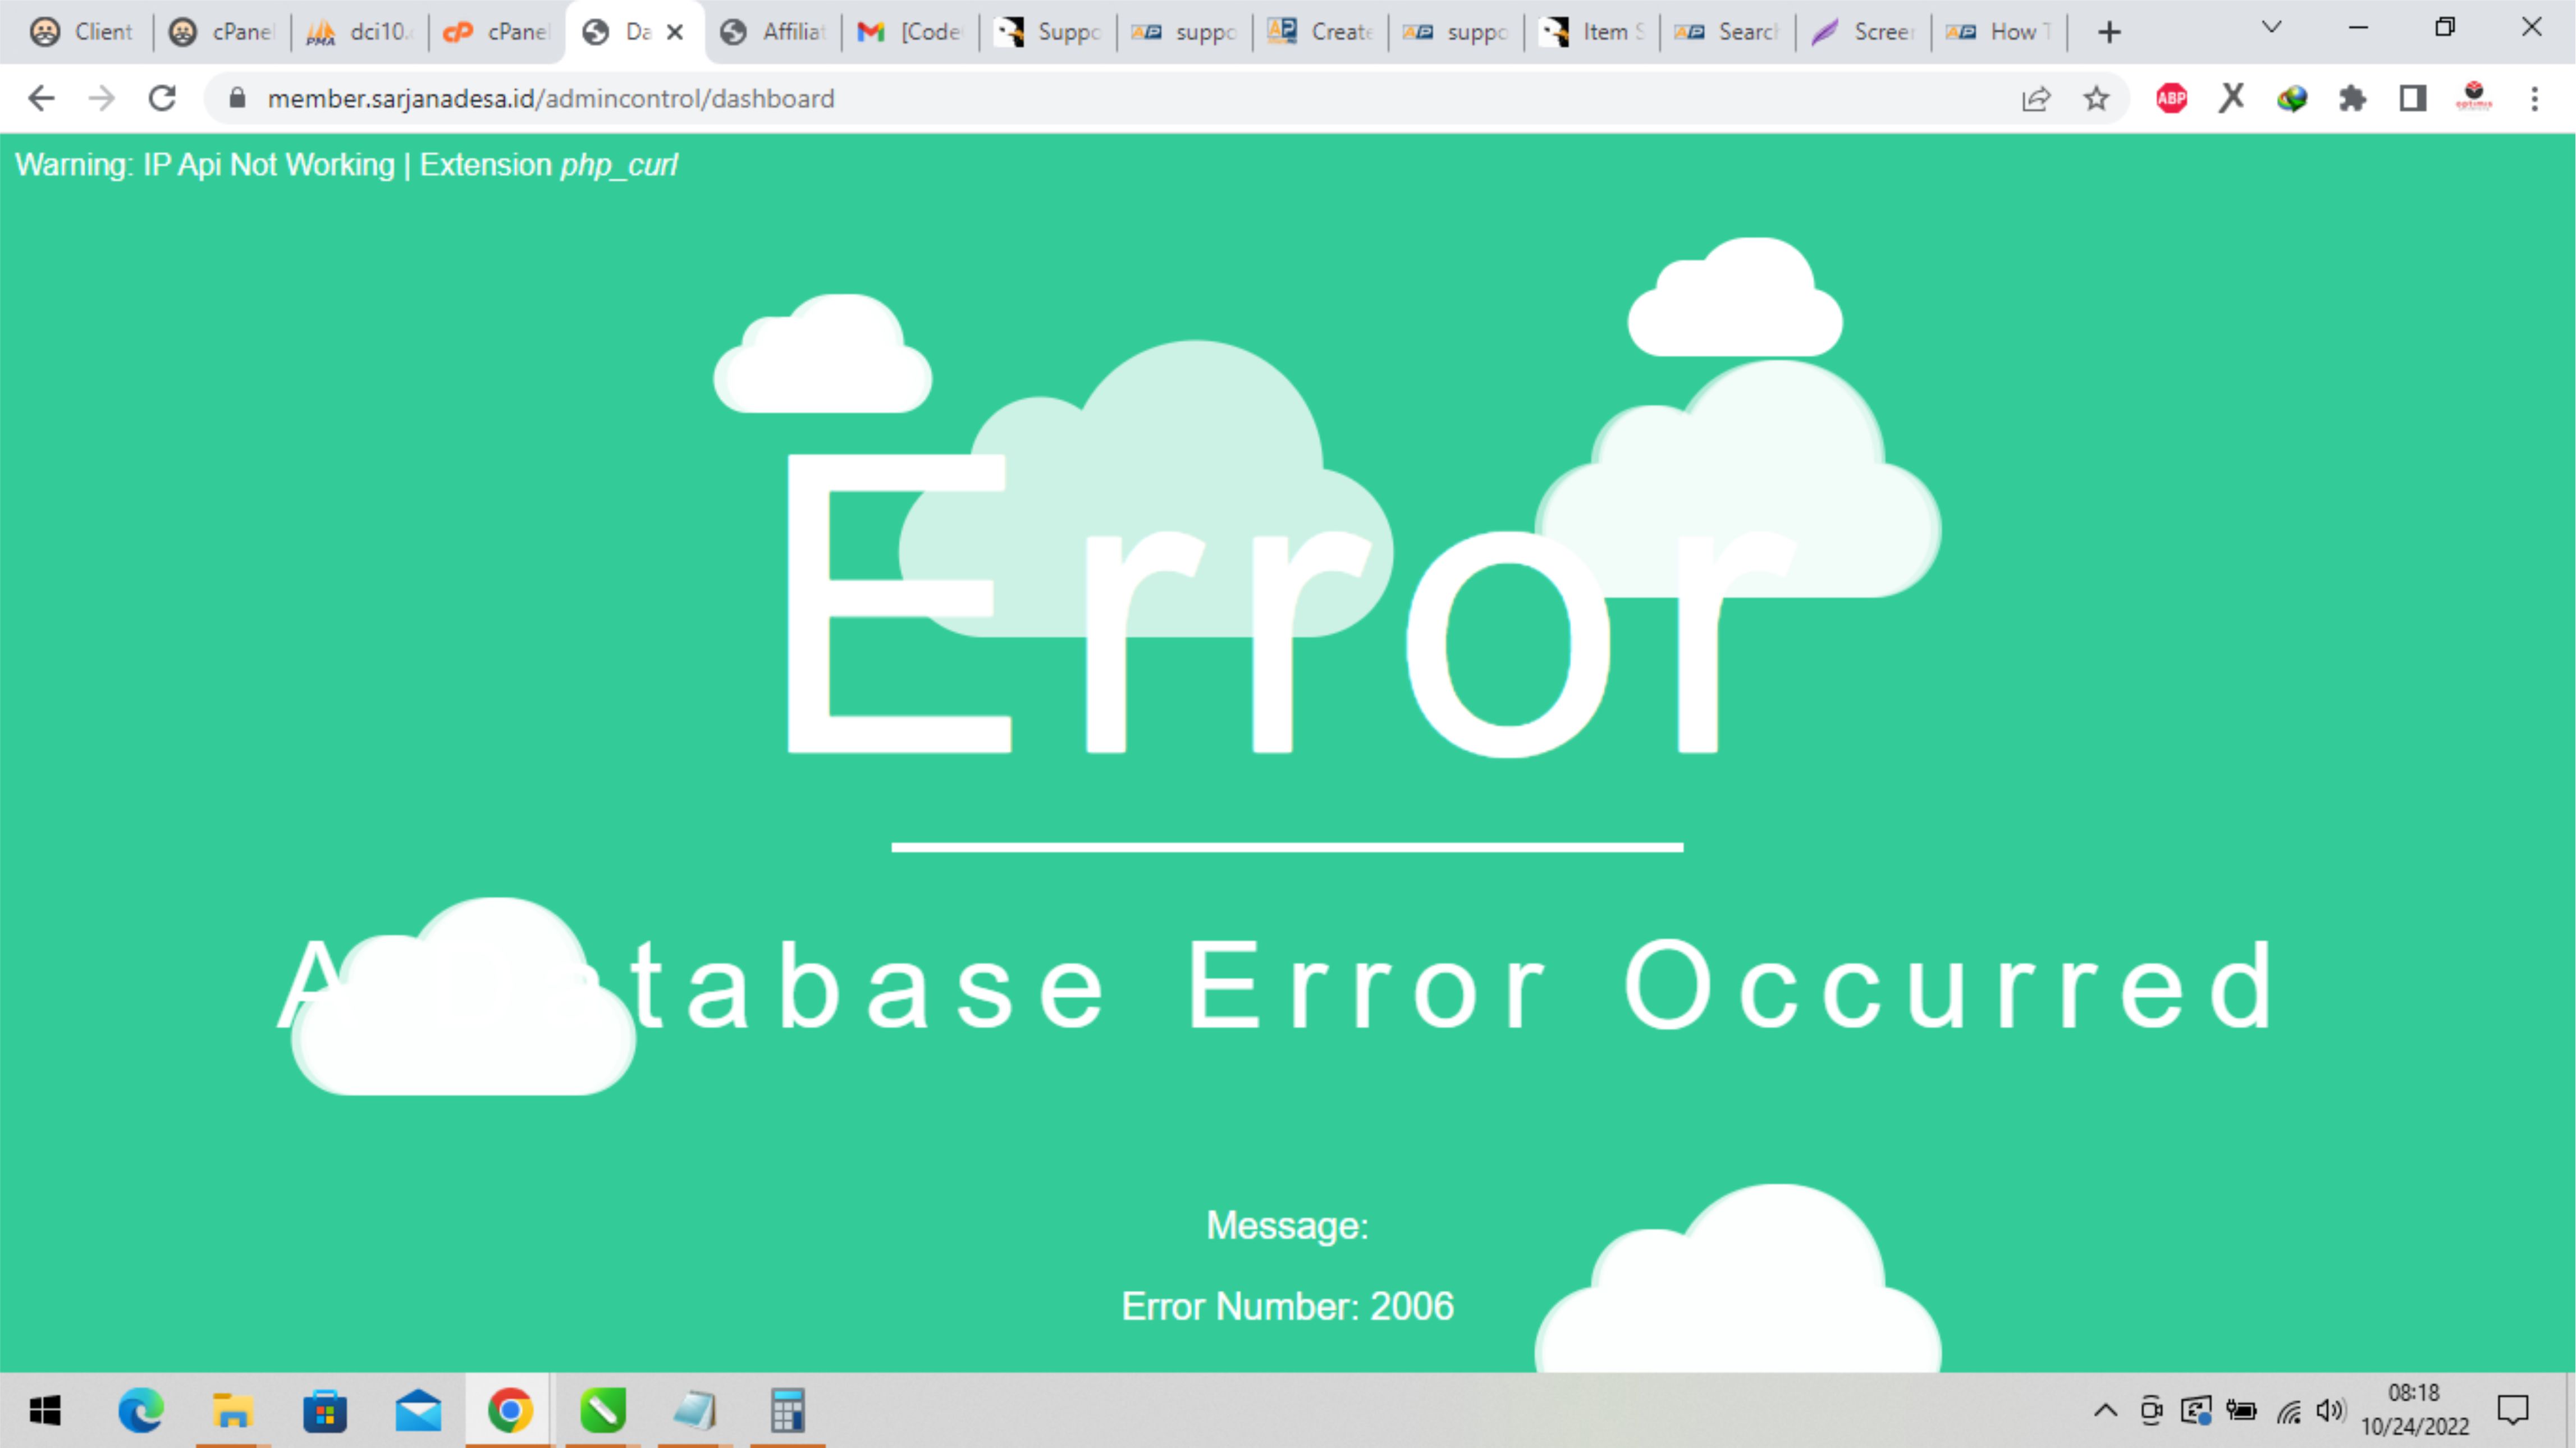The image size is (2576, 1448).
Task: Open the Chrome three-dot menu
Action: tap(2534, 98)
